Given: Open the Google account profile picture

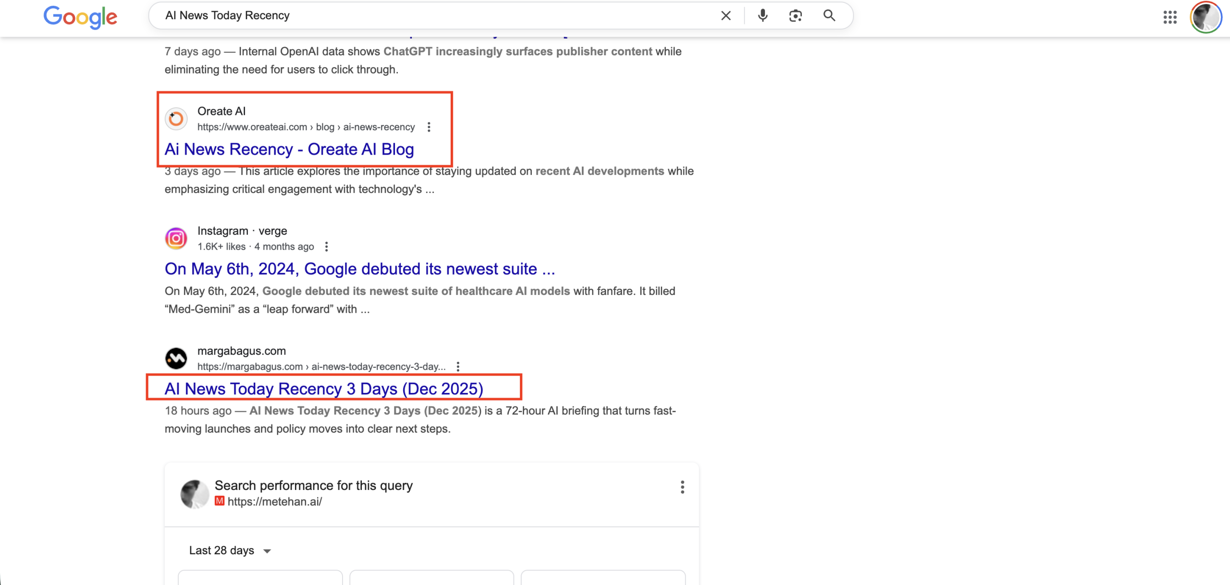Looking at the screenshot, I should point(1205,17).
